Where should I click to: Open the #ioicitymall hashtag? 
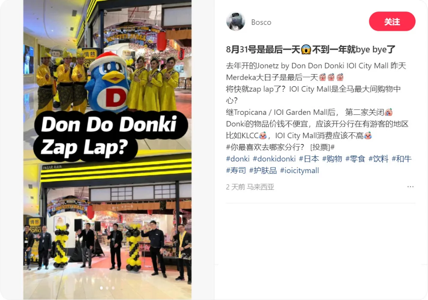(x=300, y=171)
